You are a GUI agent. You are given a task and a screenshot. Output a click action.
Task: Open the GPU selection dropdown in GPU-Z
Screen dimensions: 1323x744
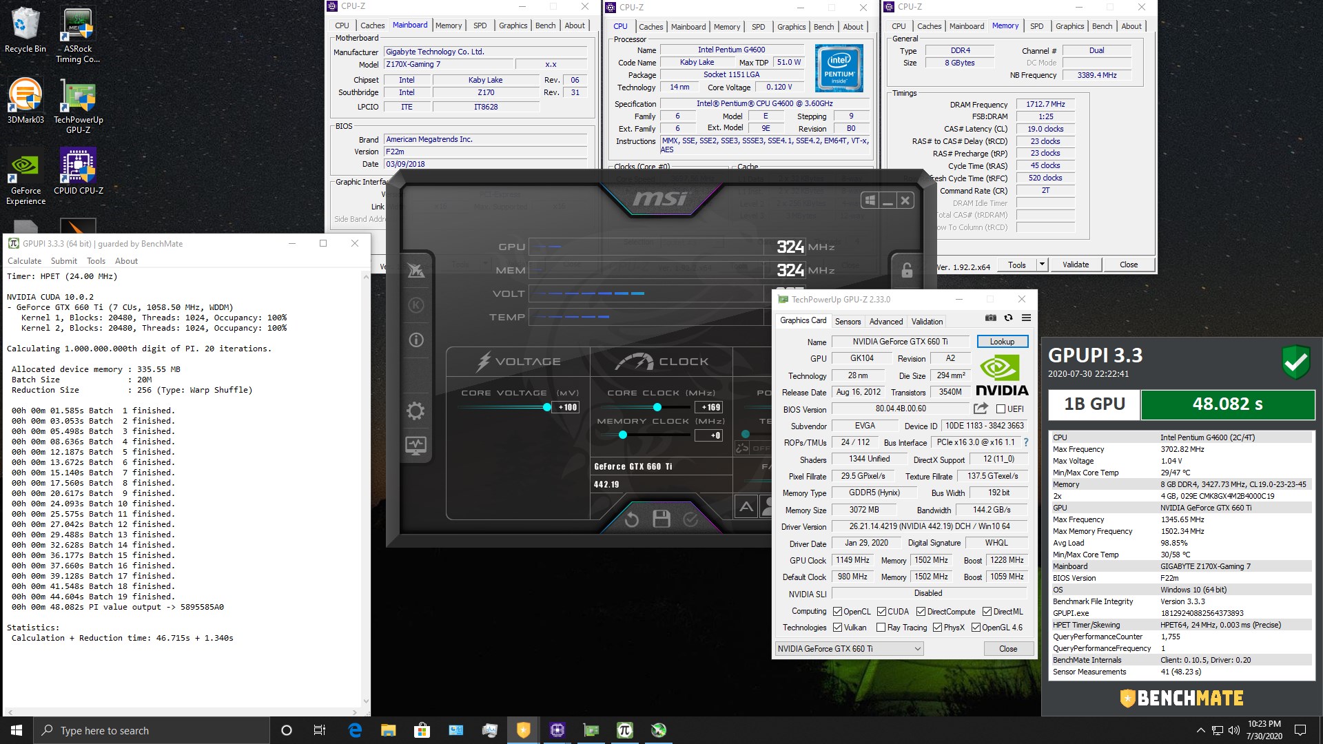pos(849,648)
